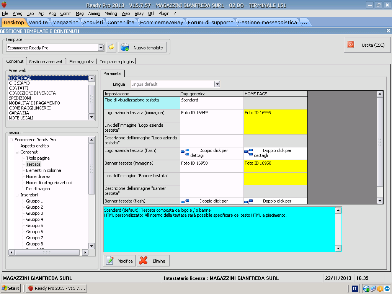Click the Elimina delete button
This screenshot has width=392, height=294.
(x=153, y=261)
